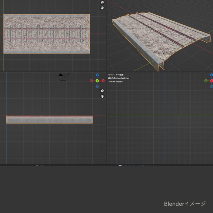This screenshot has width=213, height=213.
Task: Click the unlabeled blue circle on bottom-left gizmo
Action: click(x=97, y=87)
